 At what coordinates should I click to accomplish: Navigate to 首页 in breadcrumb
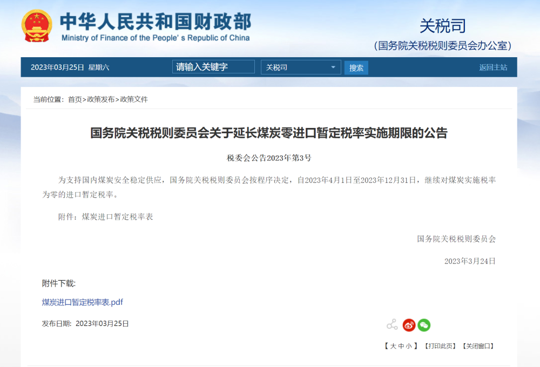75,99
